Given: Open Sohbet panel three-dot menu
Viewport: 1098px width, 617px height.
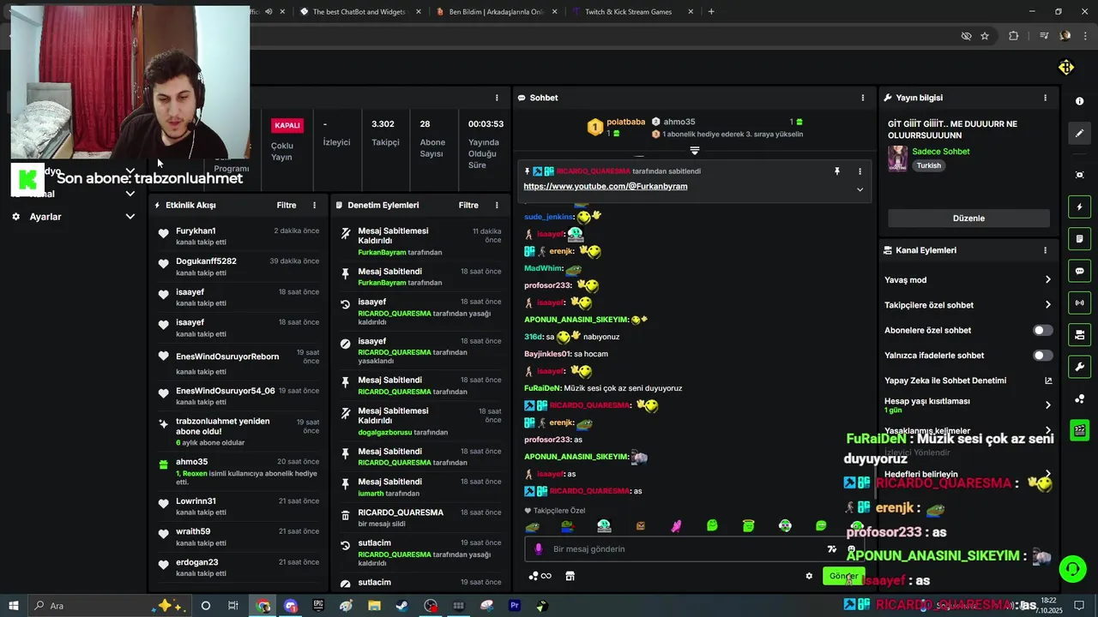Looking at the screenshot, I should click(x=863, y=98).
